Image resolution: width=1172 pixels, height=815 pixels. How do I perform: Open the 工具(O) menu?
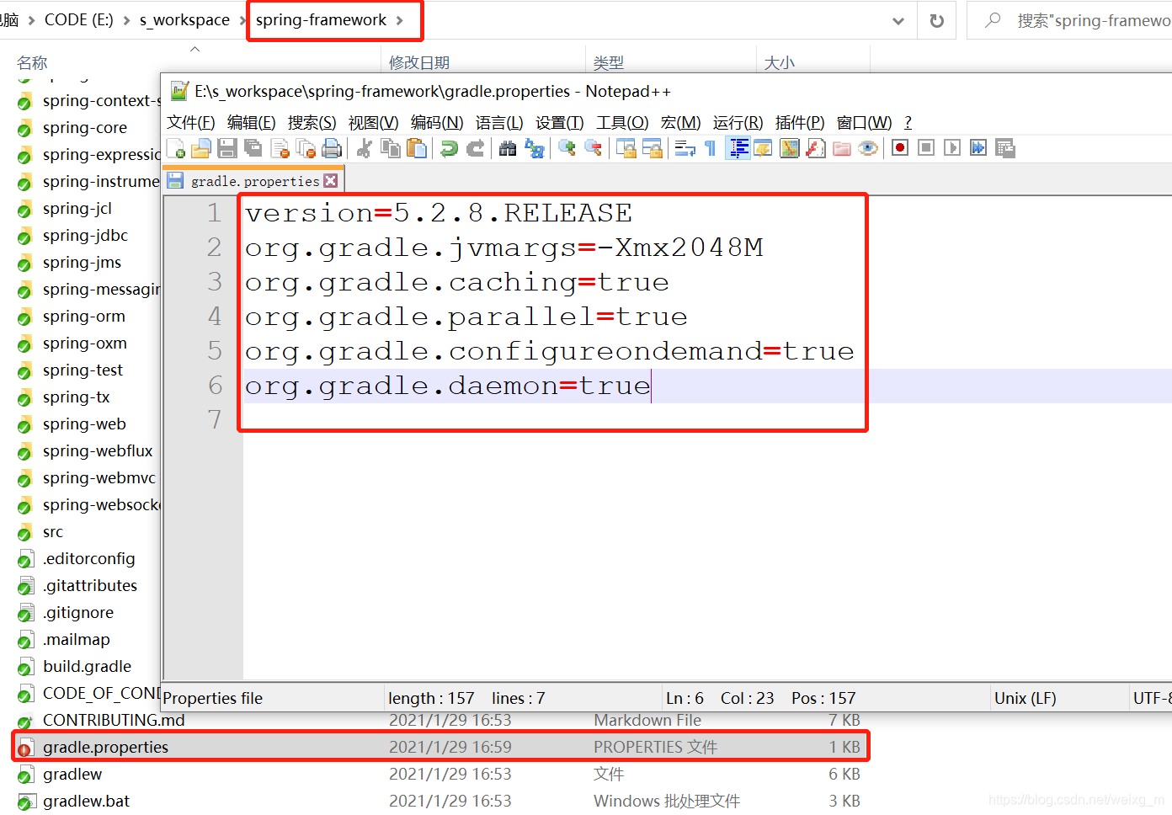(x=622, y=123)
